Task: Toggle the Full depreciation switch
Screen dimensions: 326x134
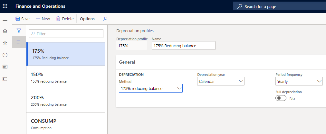Action: [x=281, y=98]
